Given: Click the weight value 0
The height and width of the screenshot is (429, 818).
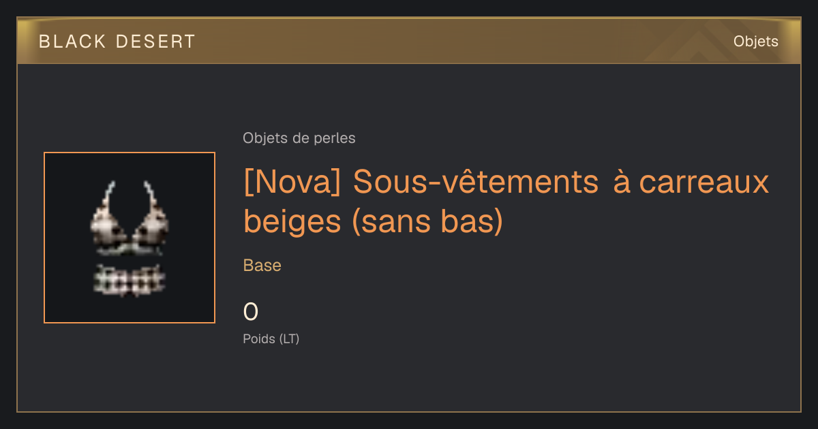Looking at the screenshot, I should click(x=251, y=312).
